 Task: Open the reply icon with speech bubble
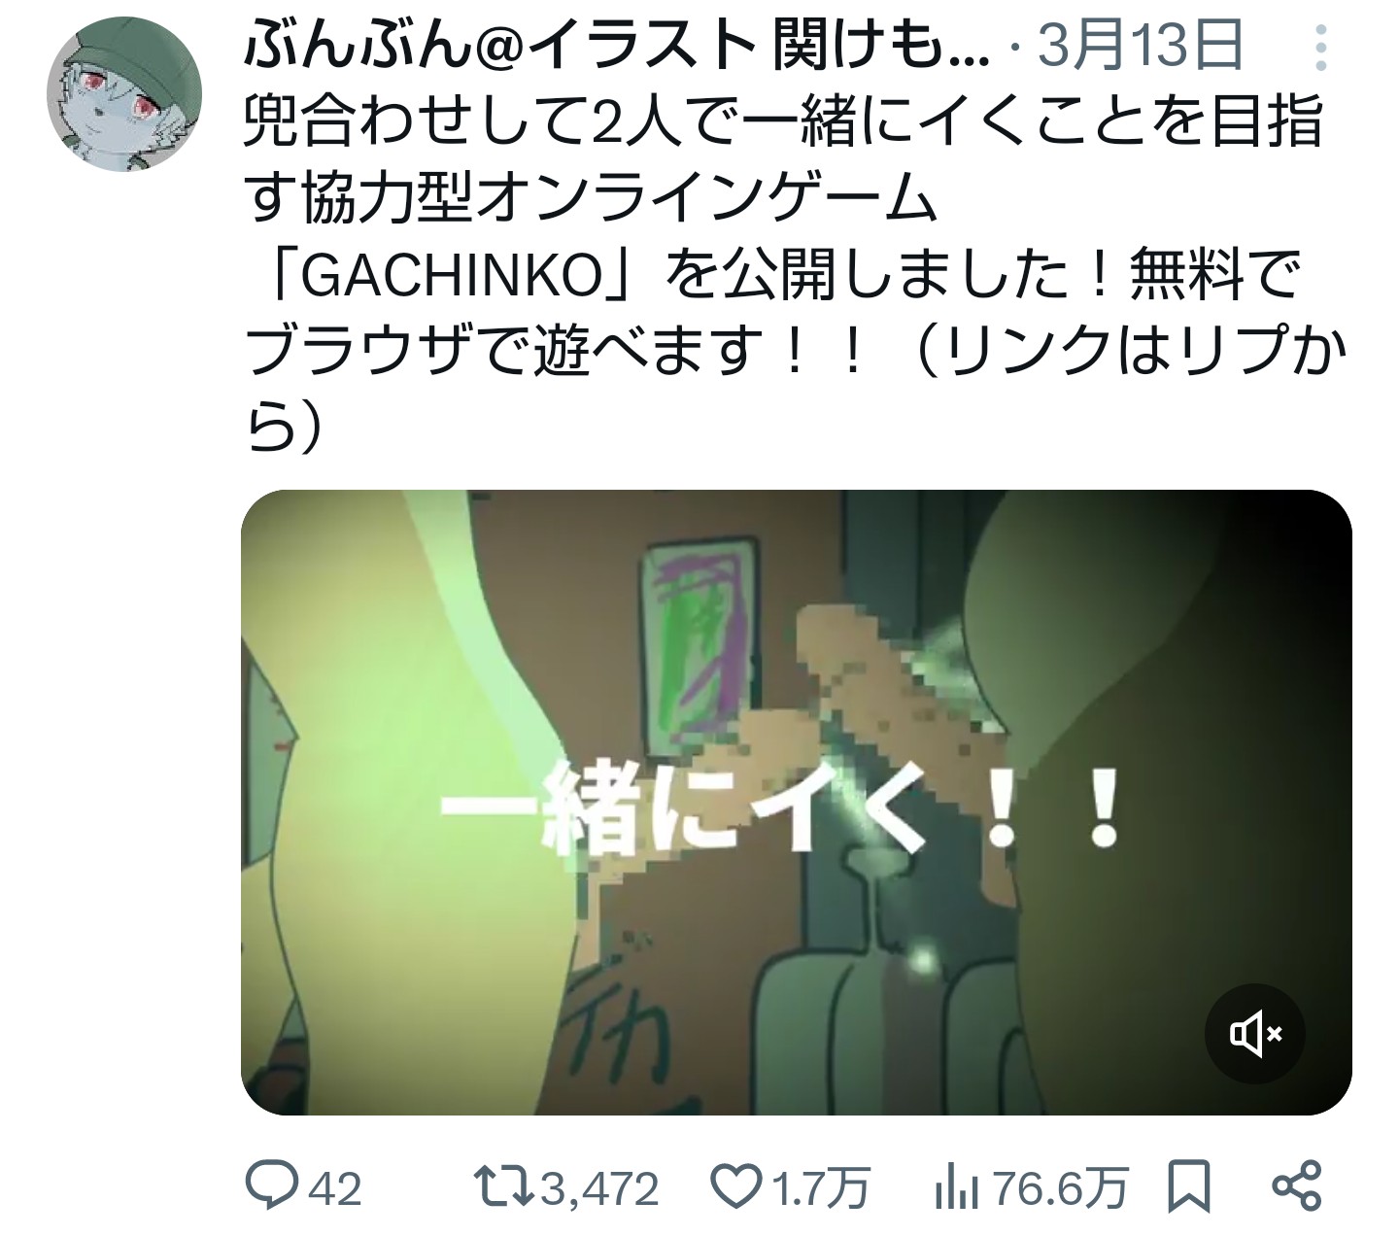click(275, 1186)
